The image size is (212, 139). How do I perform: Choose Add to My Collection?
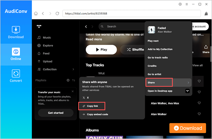point(160,49)
